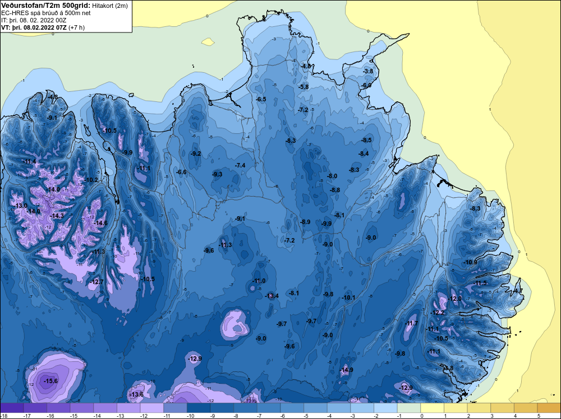Click the -7.4 temperature value
The height and width of the screenshot is (419, 561).
click(240, 165)
